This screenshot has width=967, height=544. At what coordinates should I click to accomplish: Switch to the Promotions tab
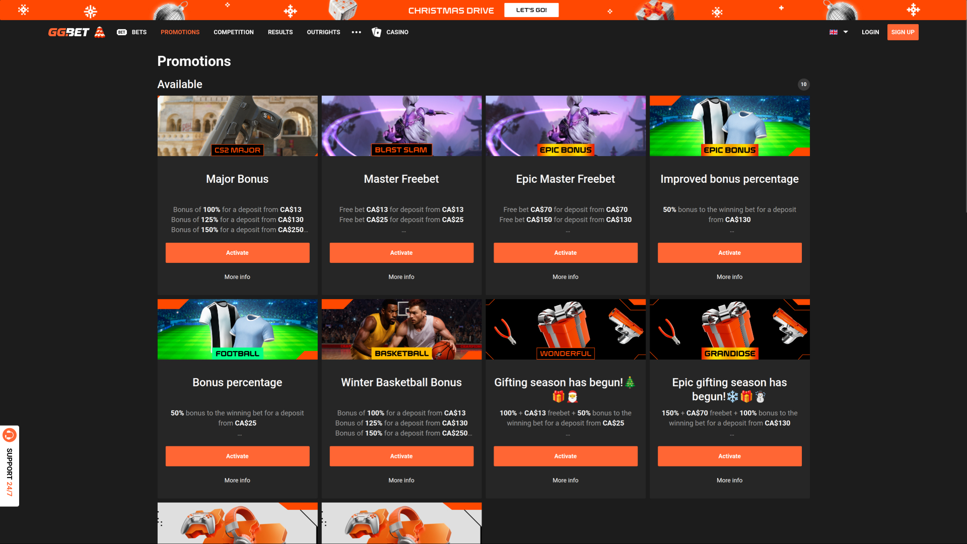click(x=180, y=32)
